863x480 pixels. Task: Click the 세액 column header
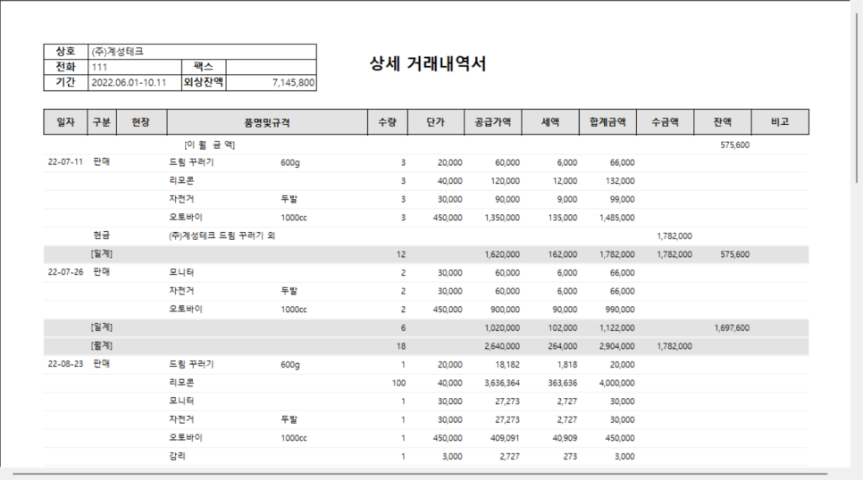[550, 122]
